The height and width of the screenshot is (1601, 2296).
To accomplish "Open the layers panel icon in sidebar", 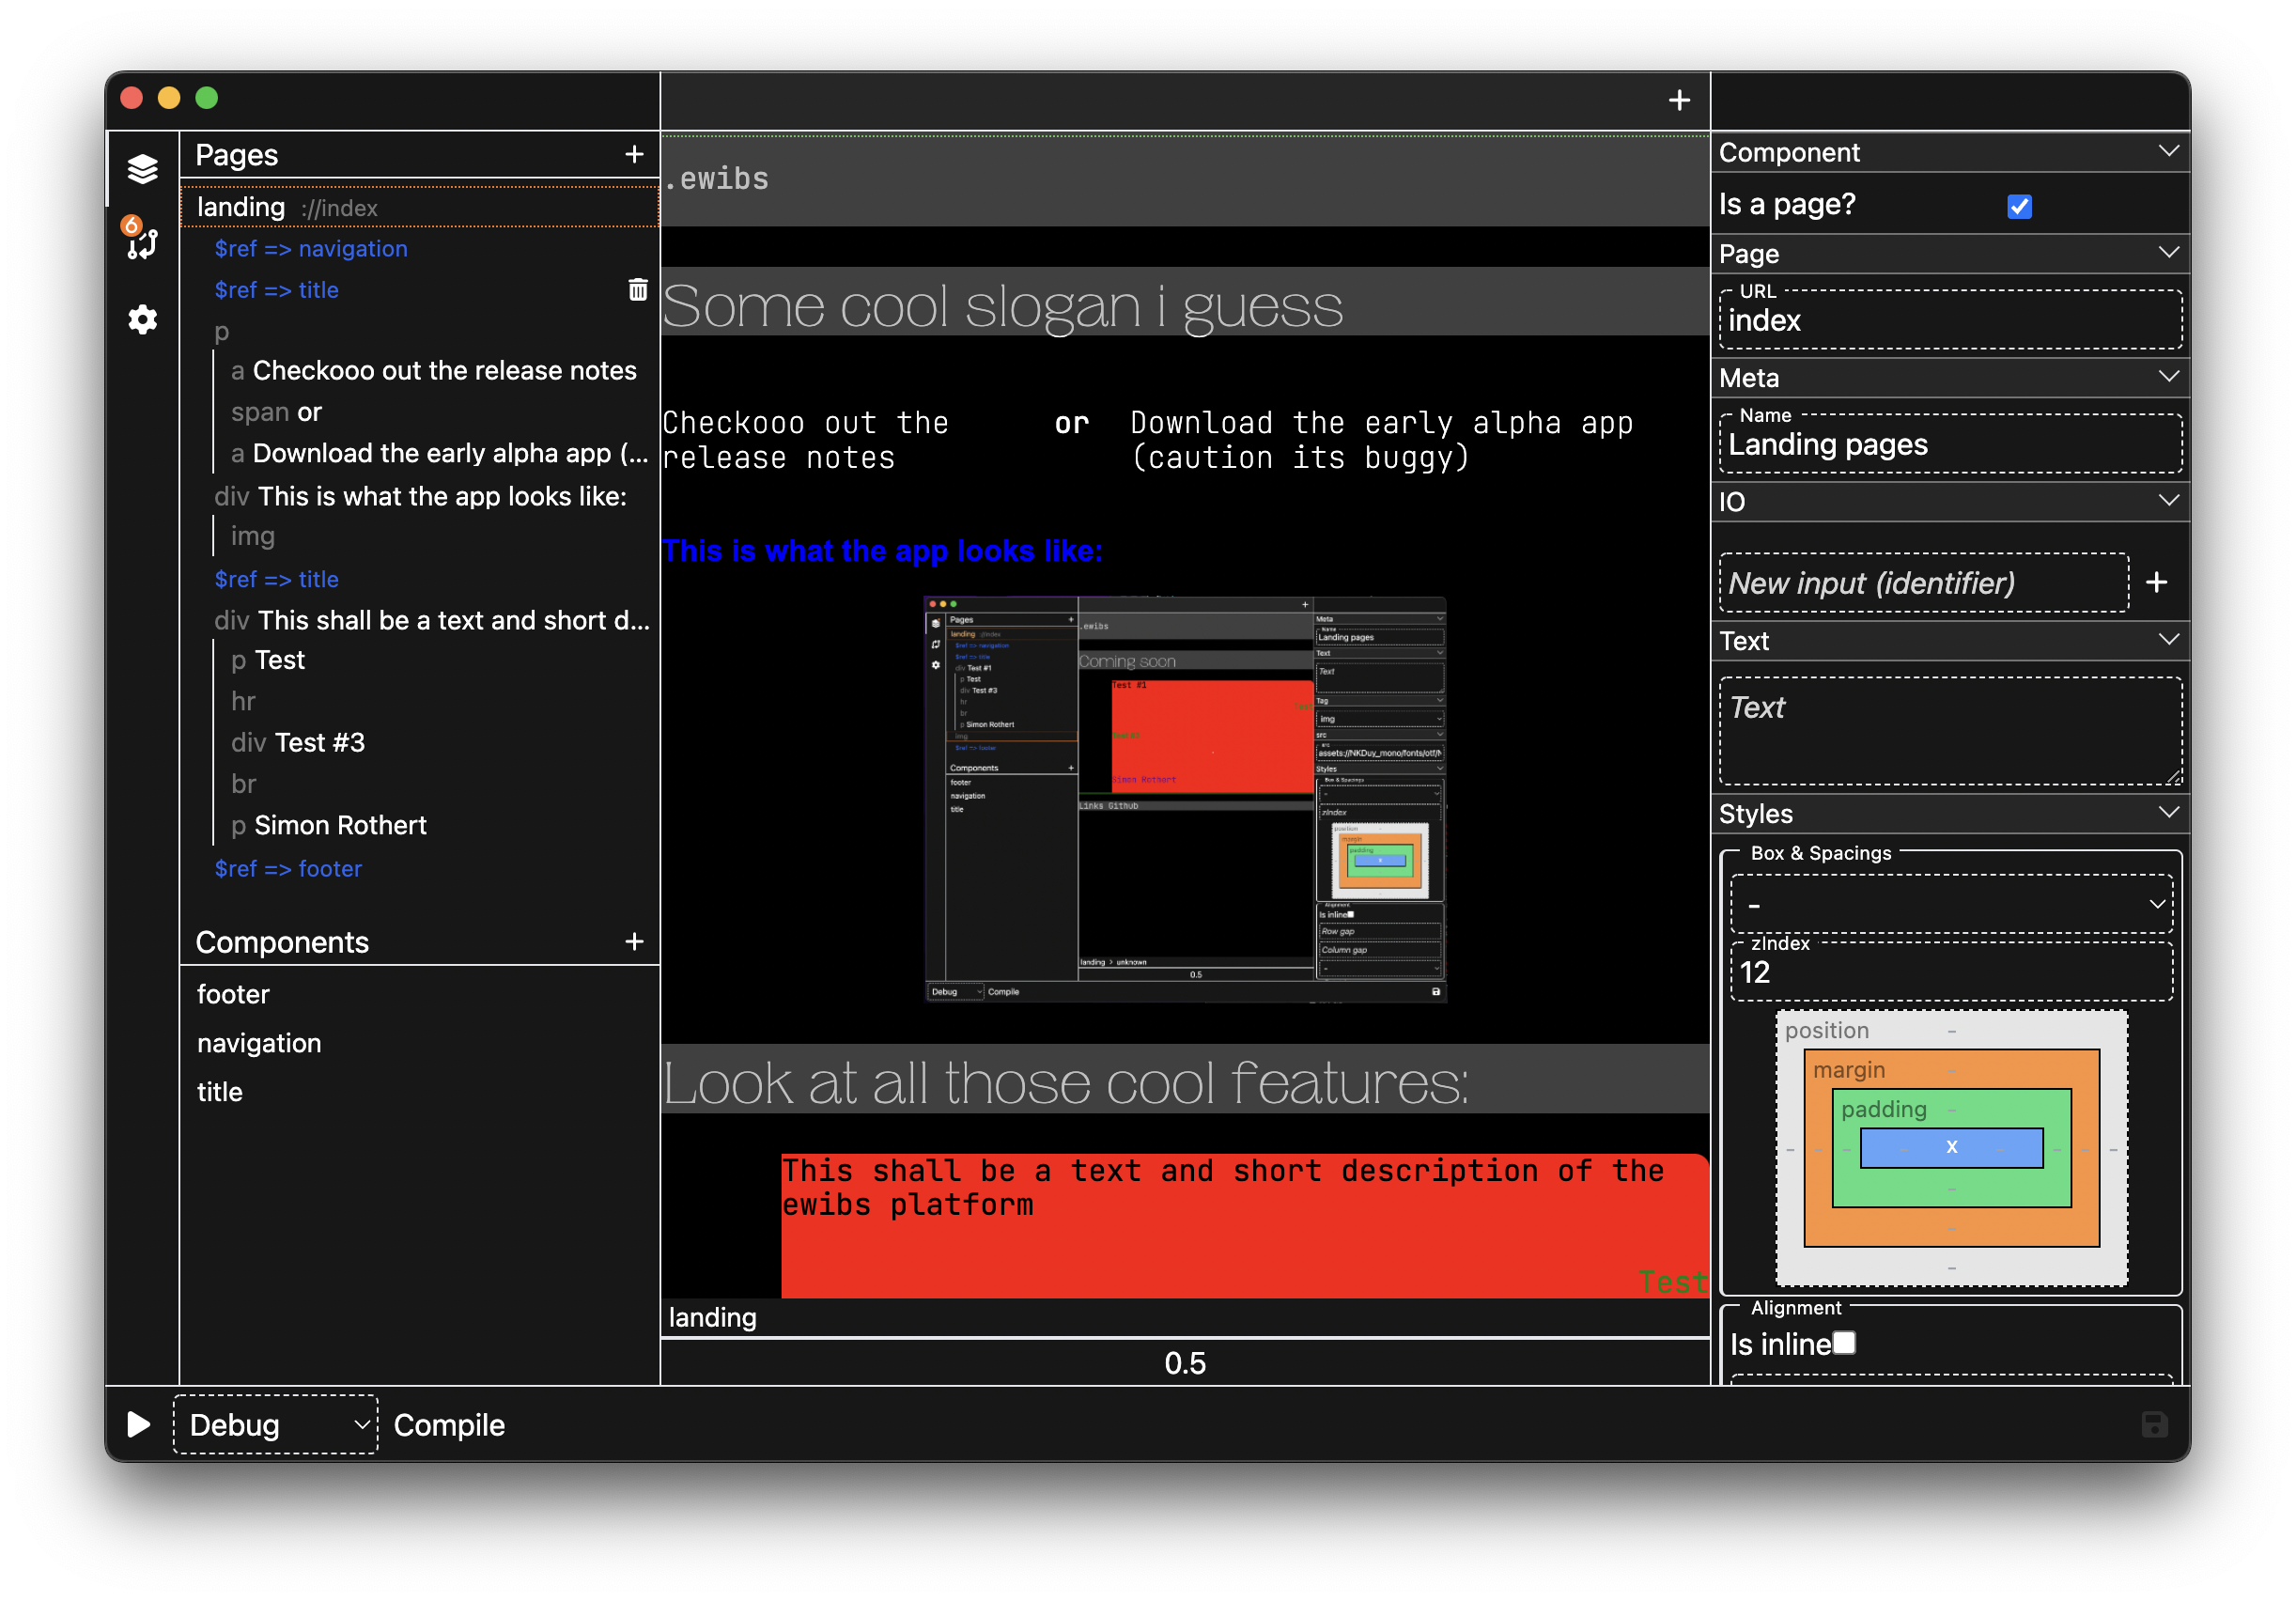I will tap(142, 168).
